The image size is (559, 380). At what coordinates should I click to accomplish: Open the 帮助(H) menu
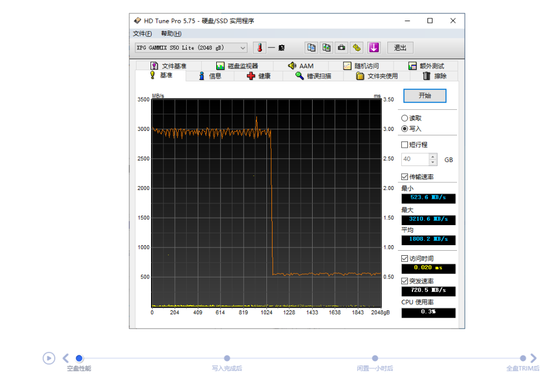pyautogui.click(x=171, y=33)
